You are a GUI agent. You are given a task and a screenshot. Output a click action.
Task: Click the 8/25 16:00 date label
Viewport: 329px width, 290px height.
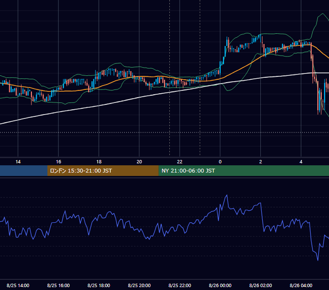59,285
